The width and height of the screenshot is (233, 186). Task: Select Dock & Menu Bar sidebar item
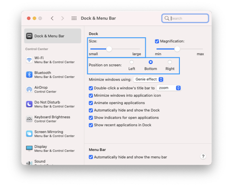click(x=53, y=36)
